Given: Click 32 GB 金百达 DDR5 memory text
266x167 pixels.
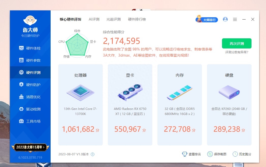Looking at the screenshot, I should pyautogui.click(x=180, y=111).
